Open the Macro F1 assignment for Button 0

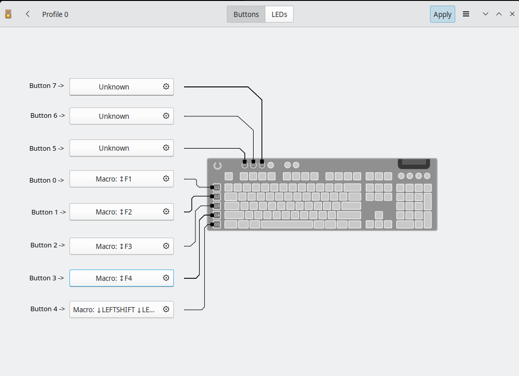pyautogui.click(x=114, y=178)
